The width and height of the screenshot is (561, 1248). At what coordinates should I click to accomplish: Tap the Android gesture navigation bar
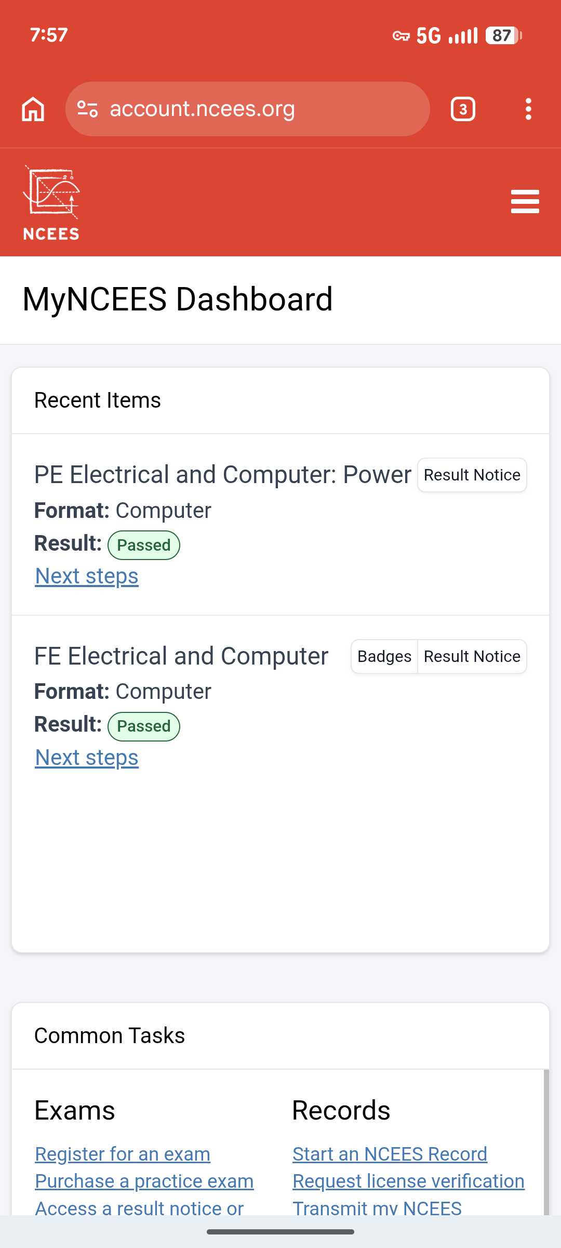pos(280,1232)
